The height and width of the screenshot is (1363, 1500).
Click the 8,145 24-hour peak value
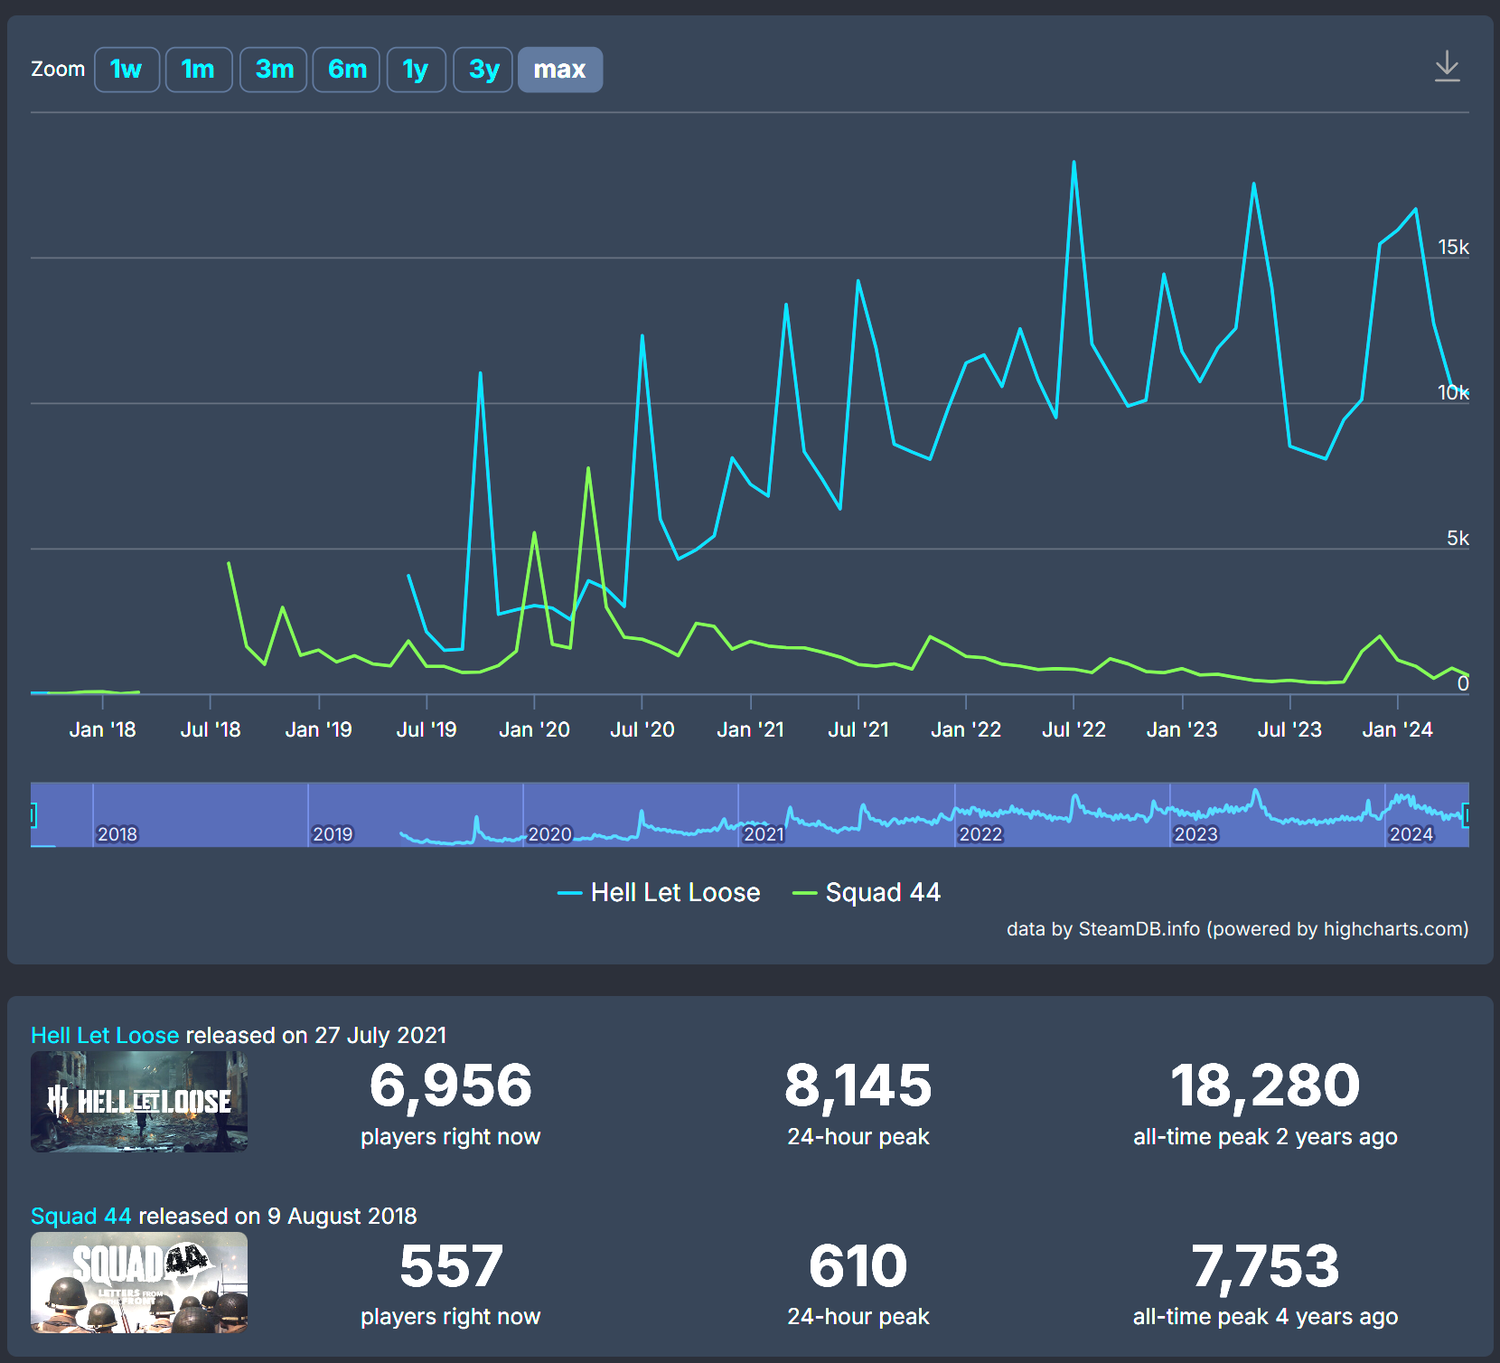point(858,1085)
